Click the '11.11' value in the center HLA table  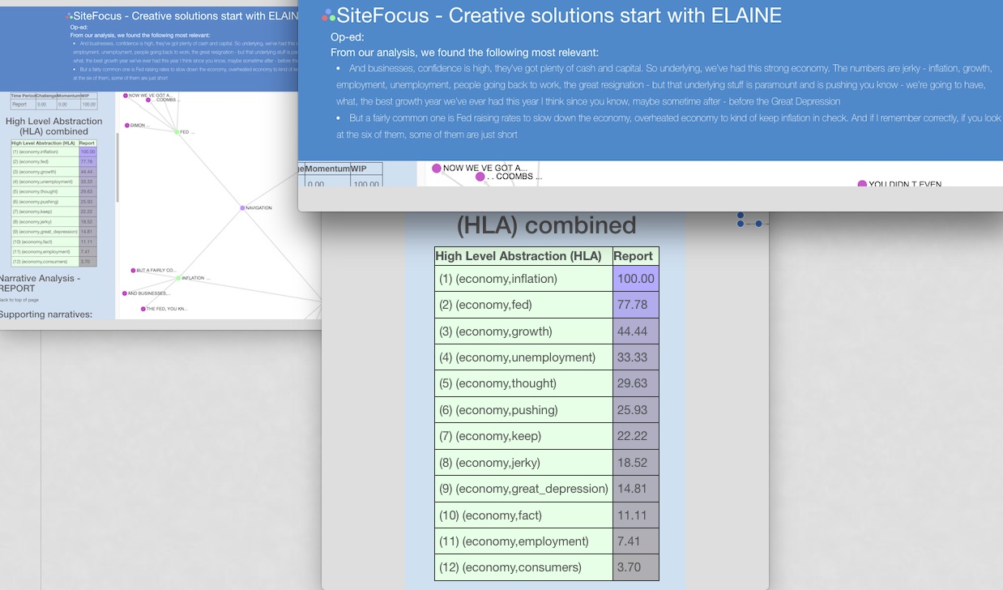pos(636,515)
